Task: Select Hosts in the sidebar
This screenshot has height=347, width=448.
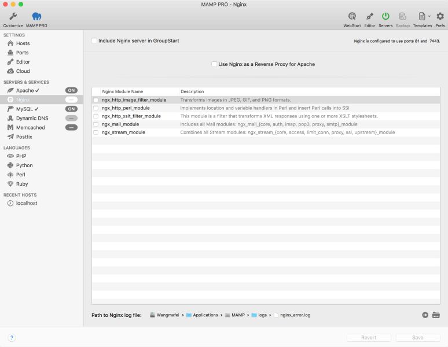Action: pos(23,43)
